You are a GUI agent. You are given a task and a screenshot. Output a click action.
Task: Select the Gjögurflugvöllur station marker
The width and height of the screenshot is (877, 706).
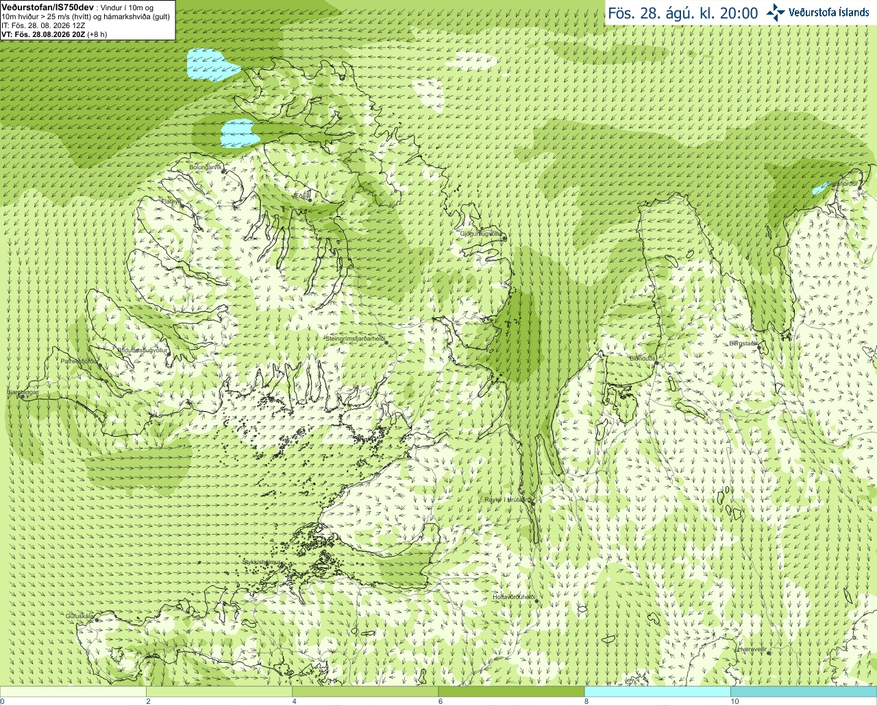coord(504,237)
